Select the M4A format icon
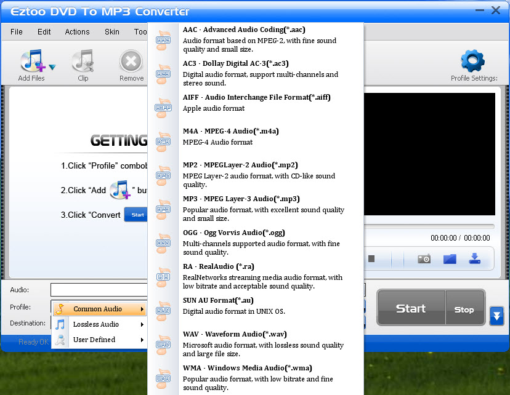 point(163,142)
